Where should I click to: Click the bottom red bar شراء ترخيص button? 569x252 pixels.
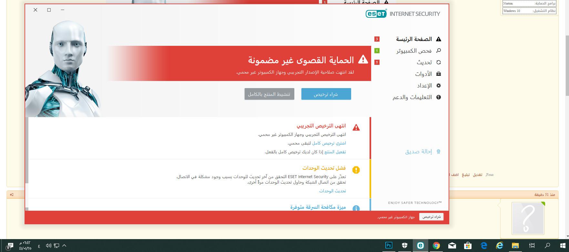pyautogui.click(x=432, y=217)
